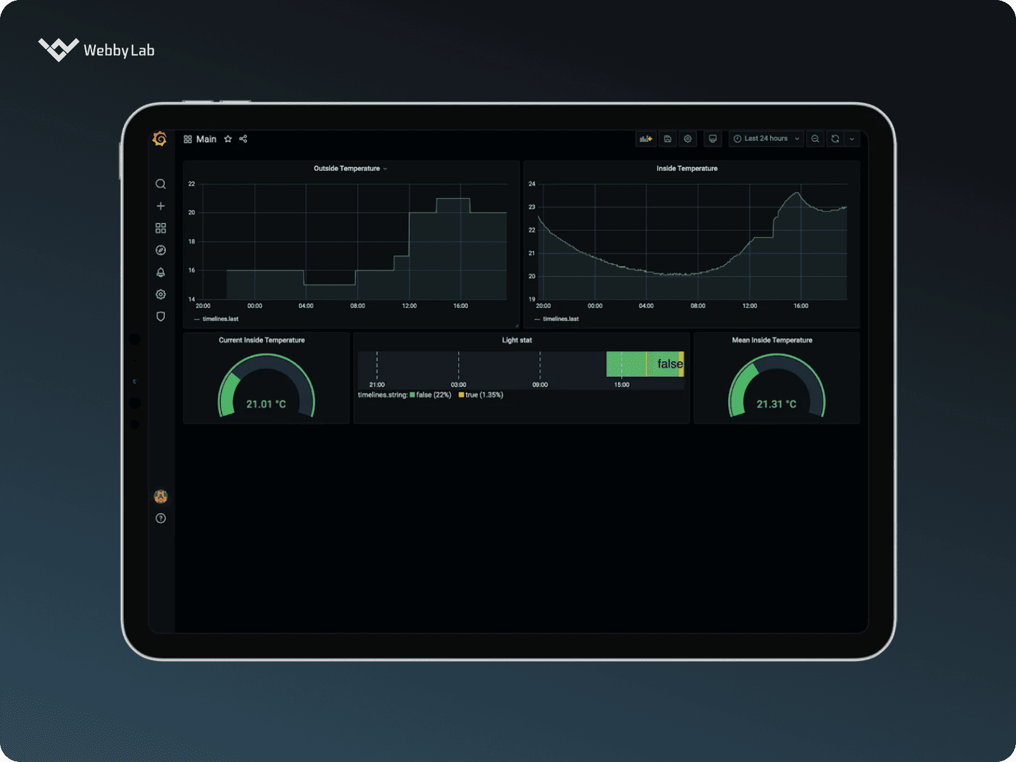
Task: Save the dashboard
Action: point(667,138)
